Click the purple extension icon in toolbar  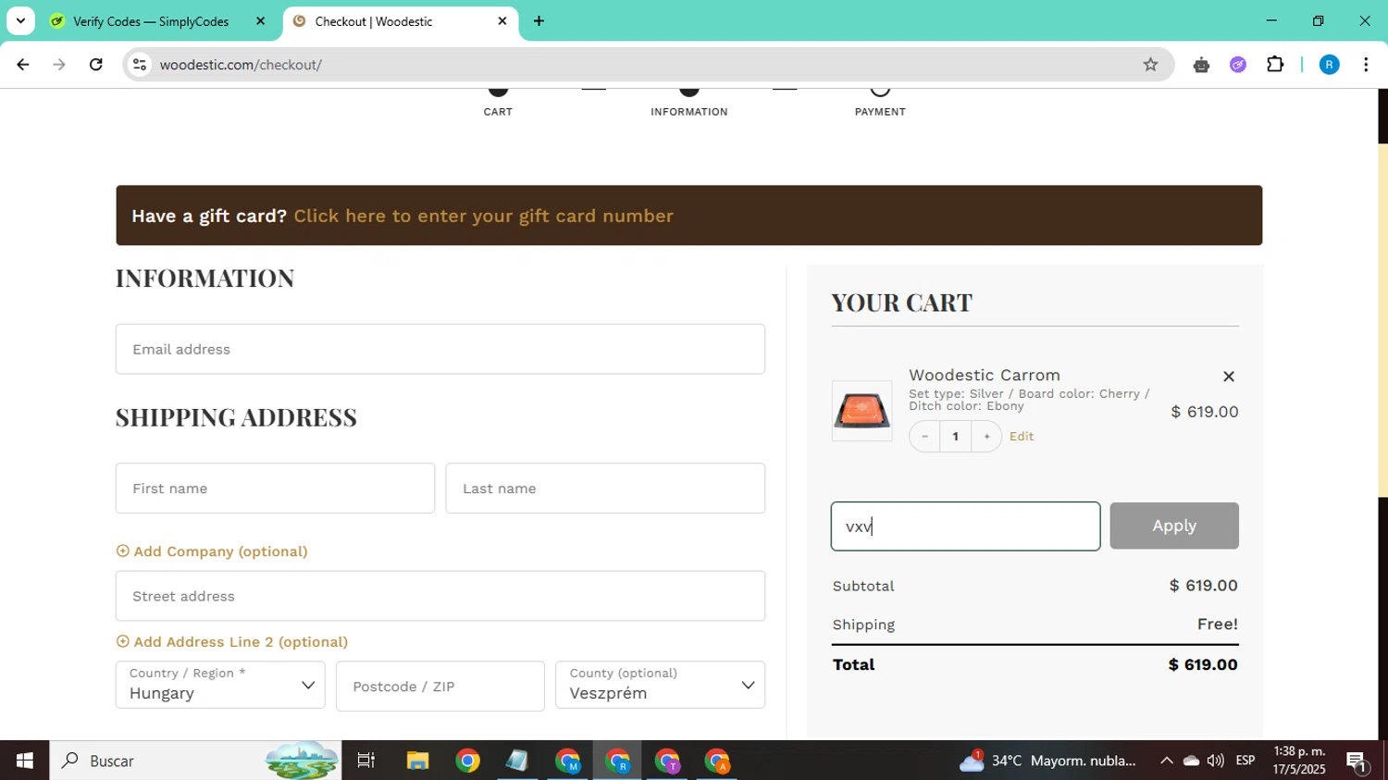click(1238, 65)
